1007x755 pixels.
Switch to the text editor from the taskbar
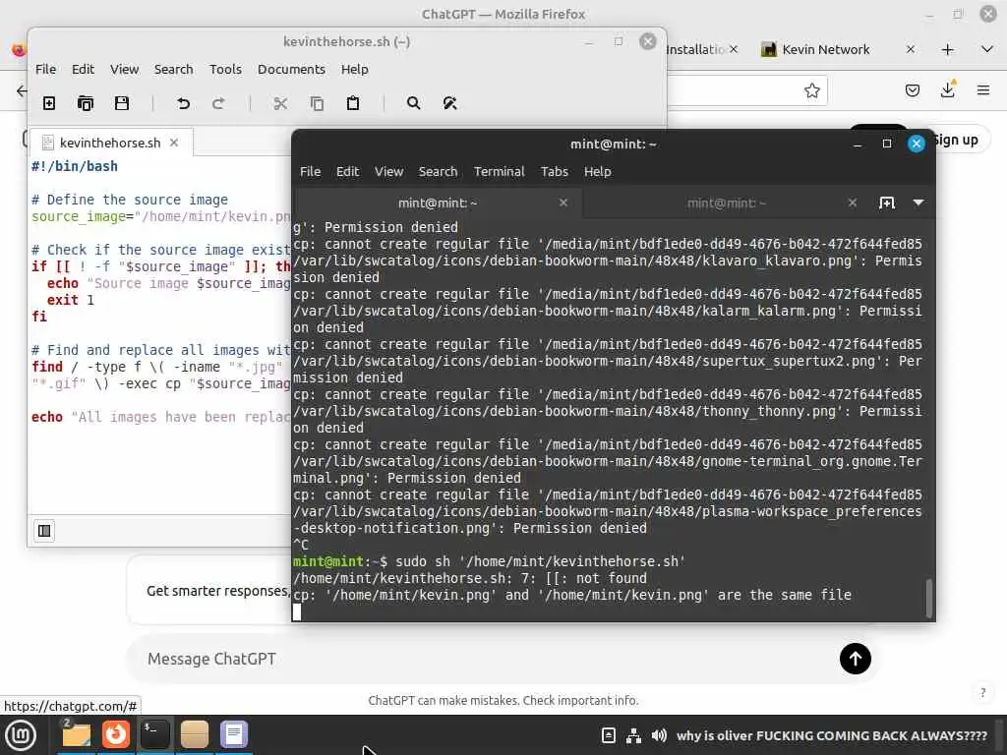[234, 734]
